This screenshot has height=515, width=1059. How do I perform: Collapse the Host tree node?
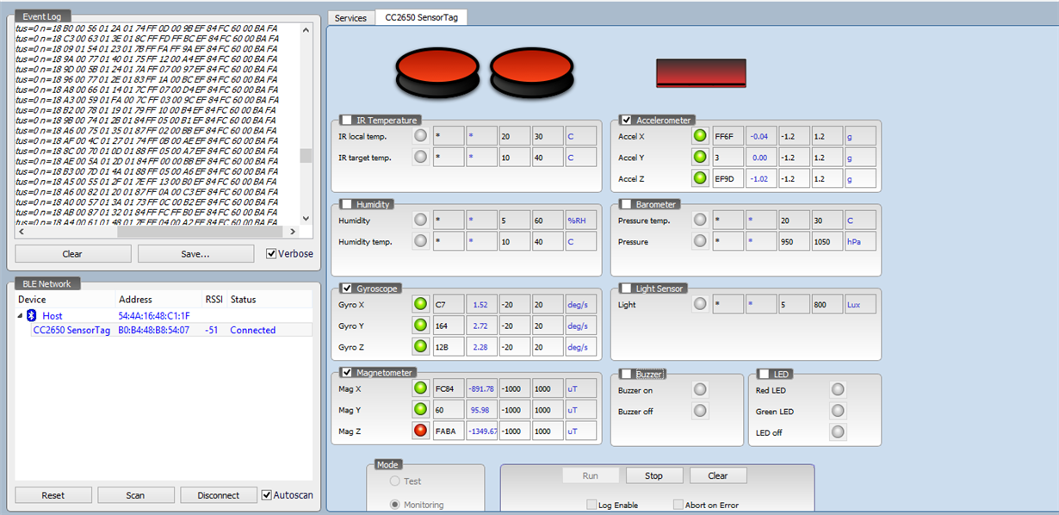(20, 316)
